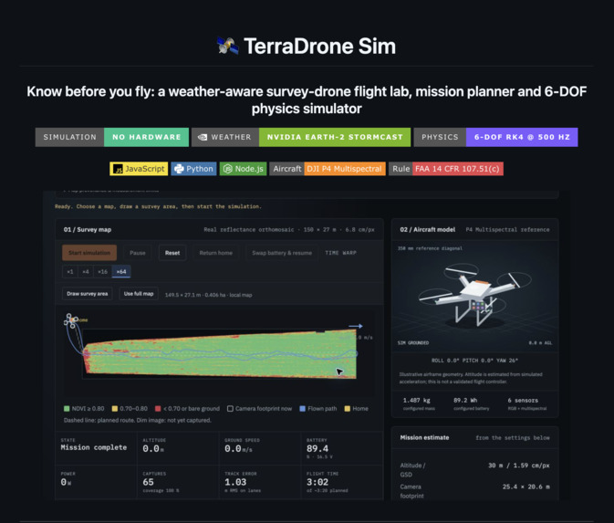Click the blue Flown path legend swatch
The image size is (614, 523).
coord(302,409)
